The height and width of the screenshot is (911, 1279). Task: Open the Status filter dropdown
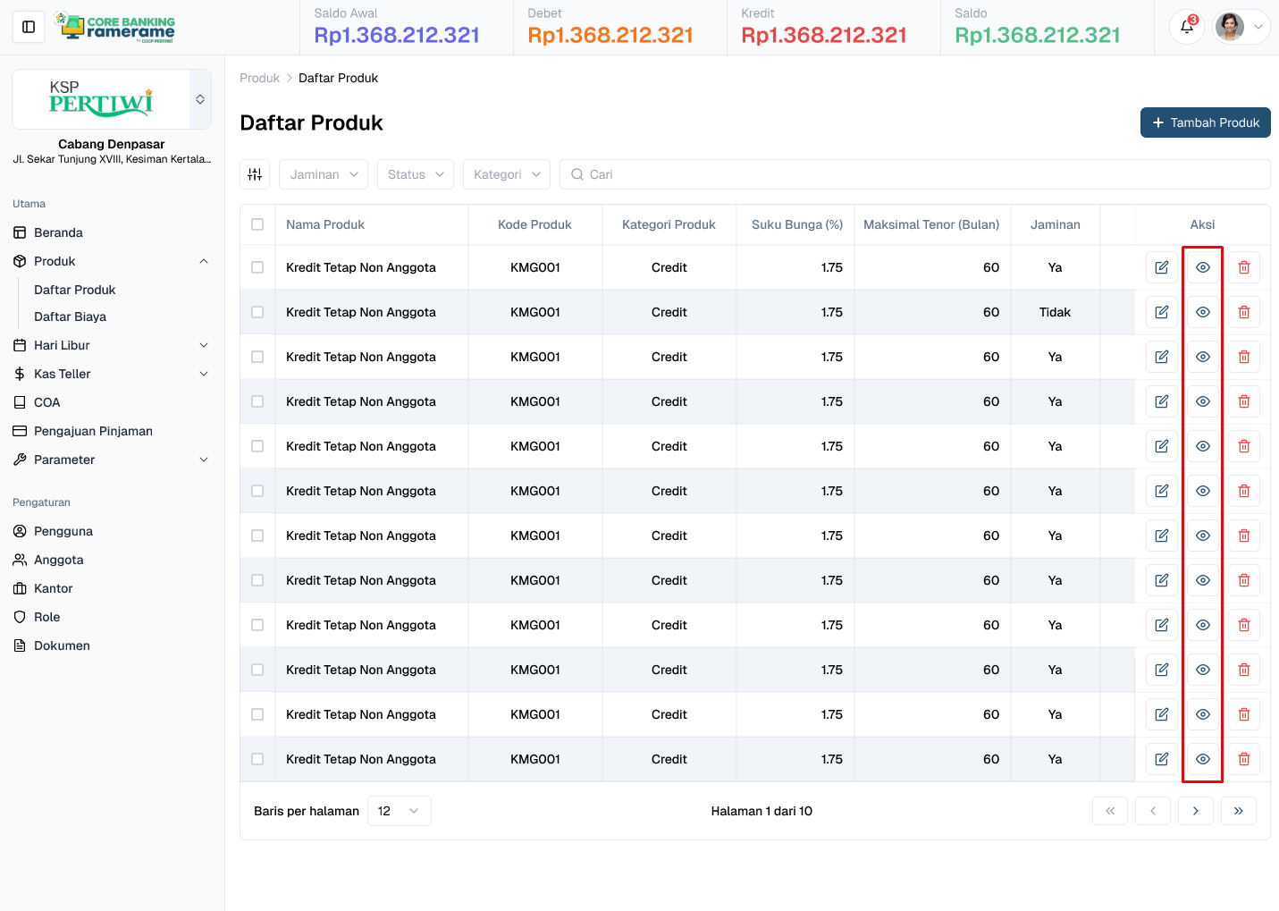(x=415, y=174)
